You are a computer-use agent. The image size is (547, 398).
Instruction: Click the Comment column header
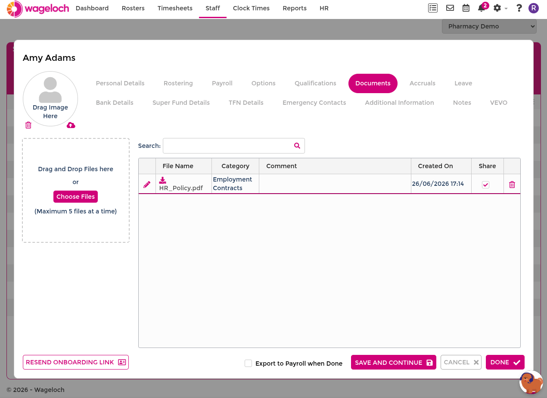tap(335, 166)
